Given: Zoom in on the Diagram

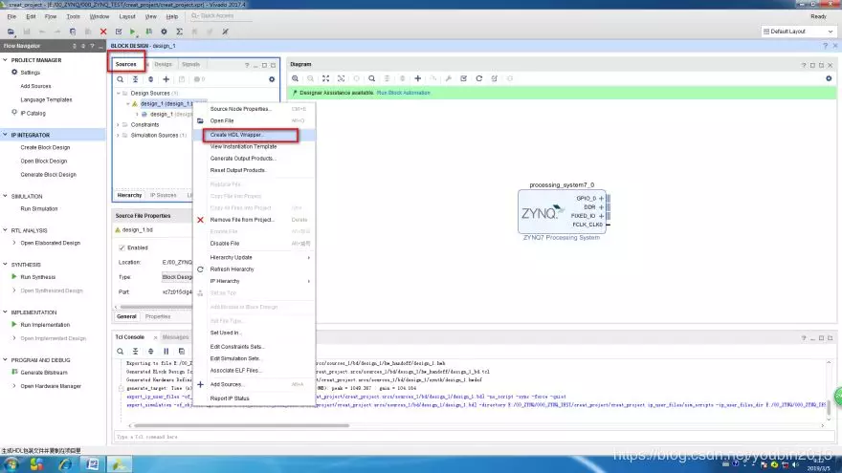Looking at the screenshot, I should click(x=295, y=78).
